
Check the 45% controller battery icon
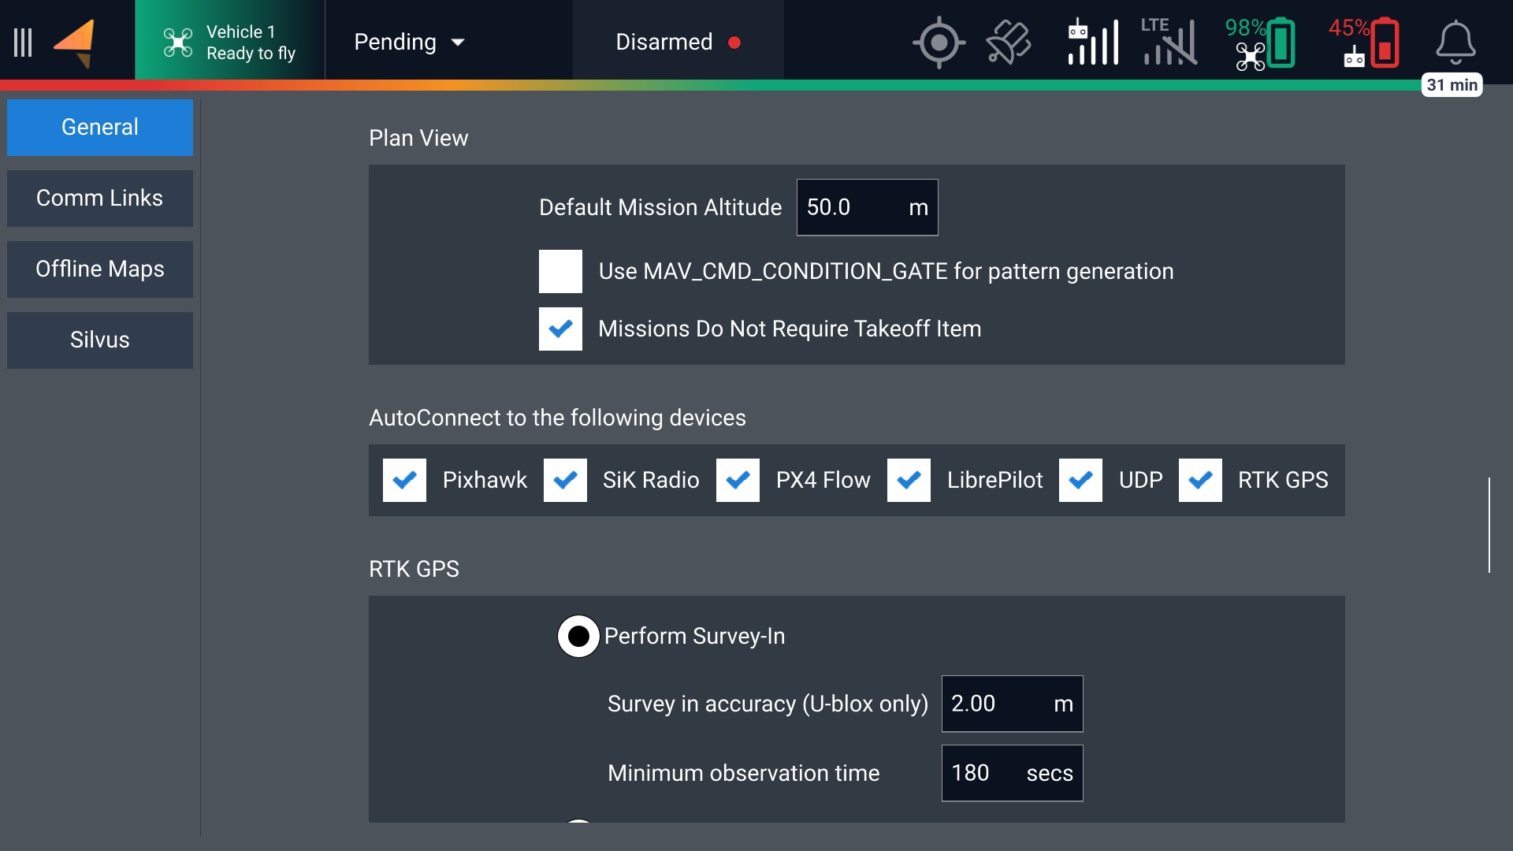pos(1364,43)
